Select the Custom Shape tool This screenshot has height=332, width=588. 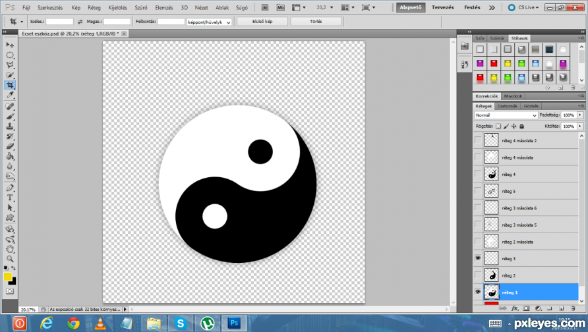pyautogui.click(x=10, y=218)
